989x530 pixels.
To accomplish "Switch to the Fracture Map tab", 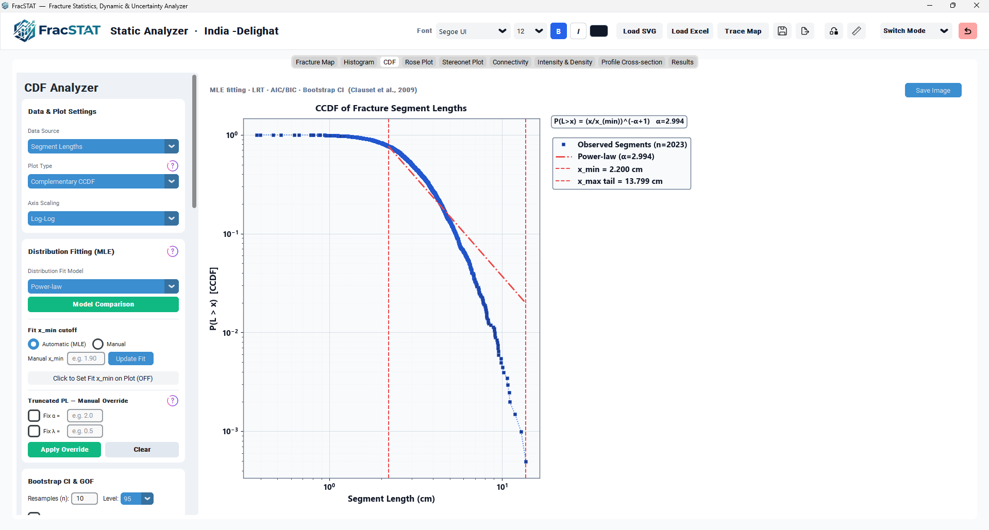I will (315, 62).
